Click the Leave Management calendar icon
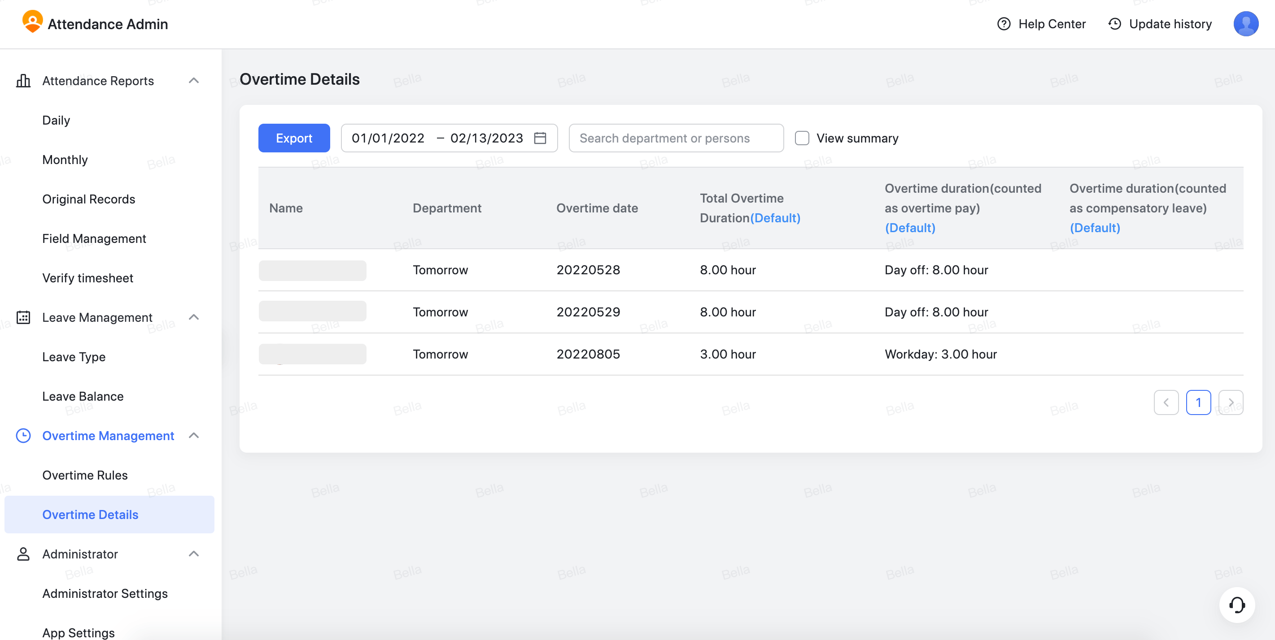Viewport: 1275px width, 640px height. [x=23, y=318]
